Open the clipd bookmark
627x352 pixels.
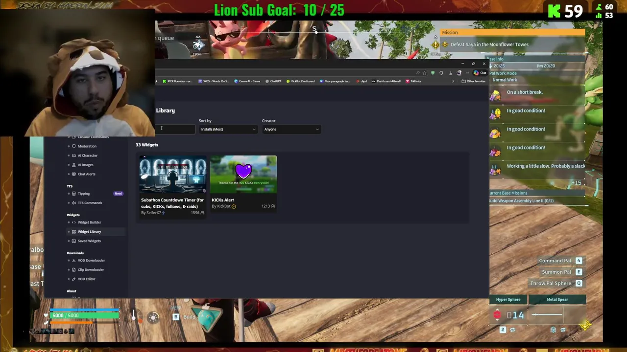(362, 81)
